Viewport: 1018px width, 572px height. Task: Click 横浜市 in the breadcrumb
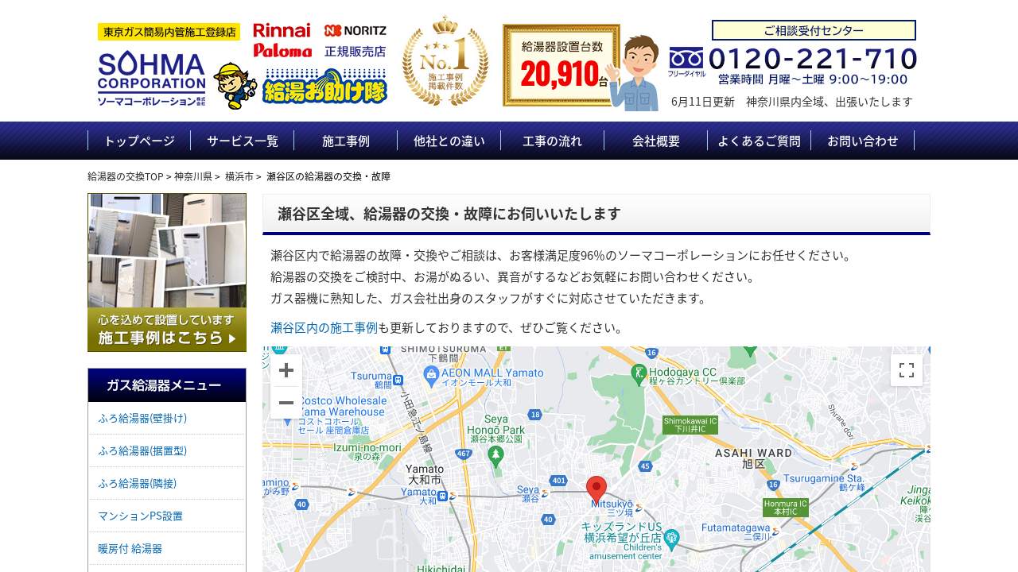(x=239, y=176)
